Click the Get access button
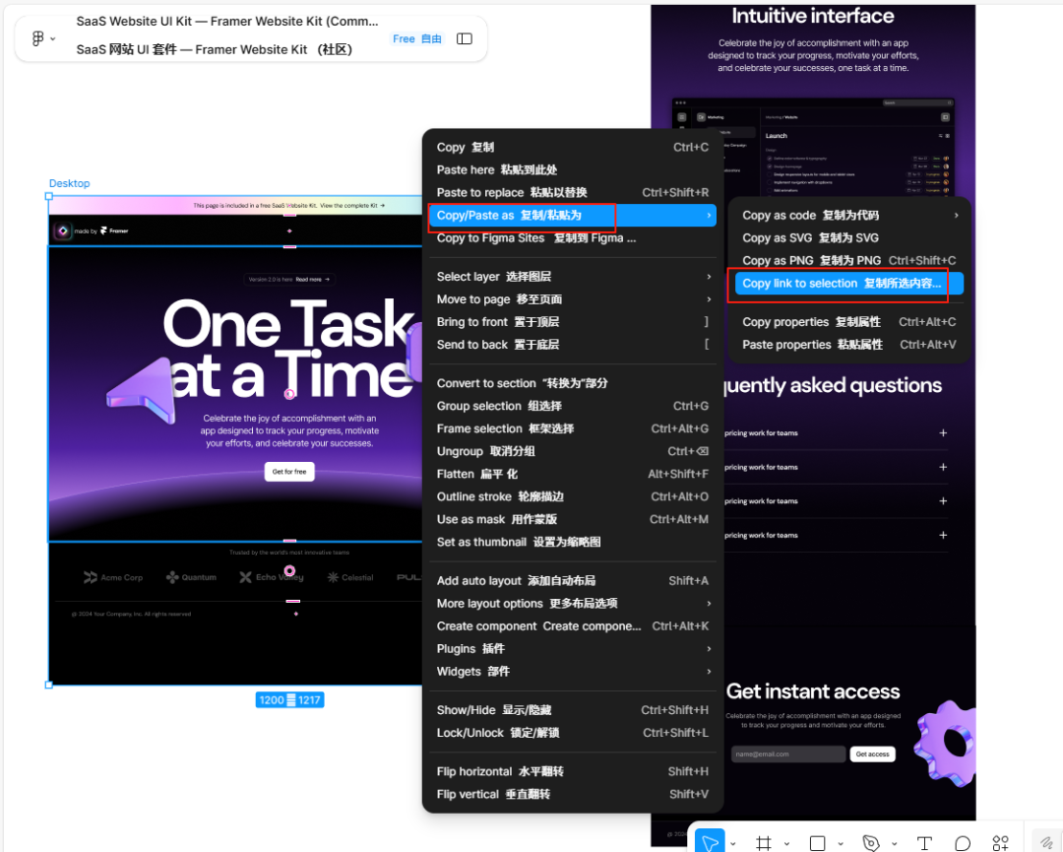This screenshot has height=852, width=1063. [x=872, y=754]
